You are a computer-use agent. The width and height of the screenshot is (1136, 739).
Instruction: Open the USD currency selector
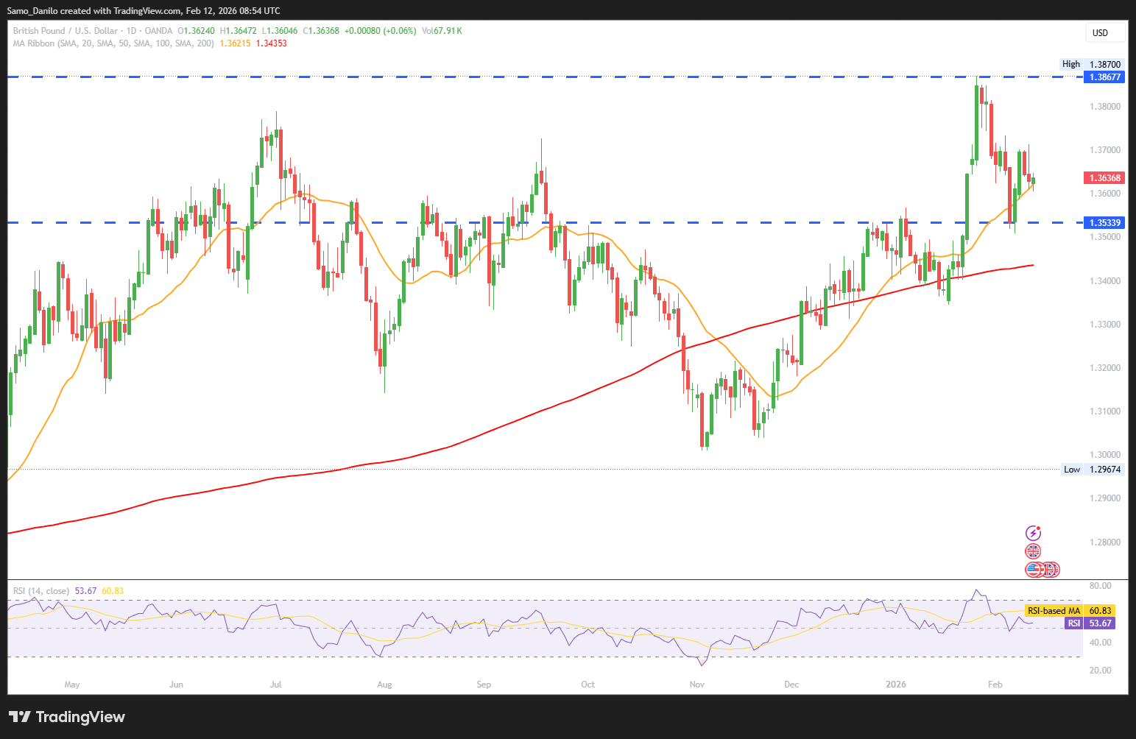(x=1105, y=32)
